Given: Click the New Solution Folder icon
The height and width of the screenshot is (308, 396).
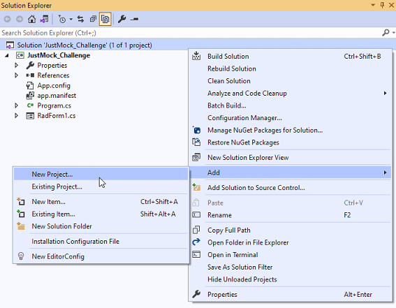Looking at the screenshot, I should coord(21,226).
